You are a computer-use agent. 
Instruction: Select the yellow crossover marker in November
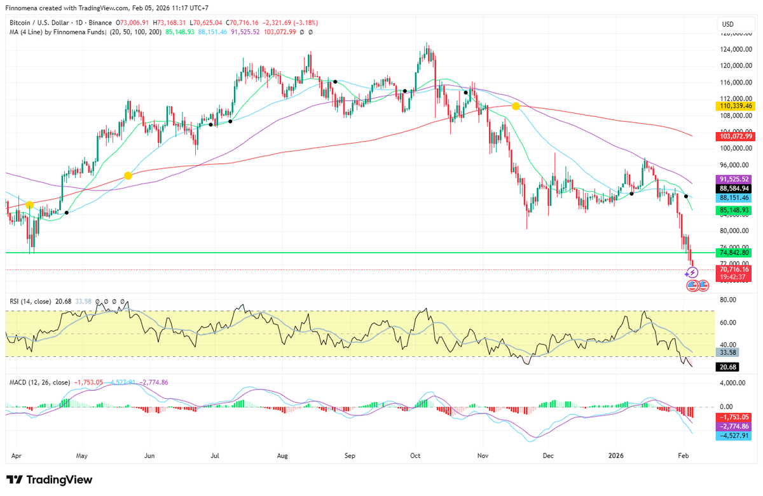[516, 106]
